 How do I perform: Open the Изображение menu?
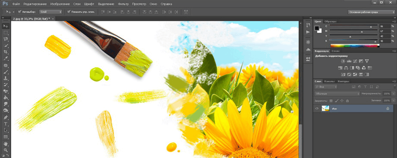click(60, 4)
